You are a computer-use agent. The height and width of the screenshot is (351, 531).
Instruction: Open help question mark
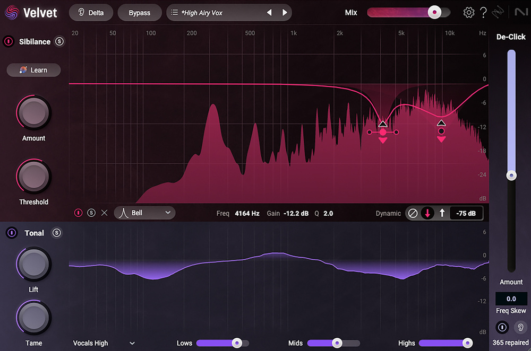click(484, 13)
